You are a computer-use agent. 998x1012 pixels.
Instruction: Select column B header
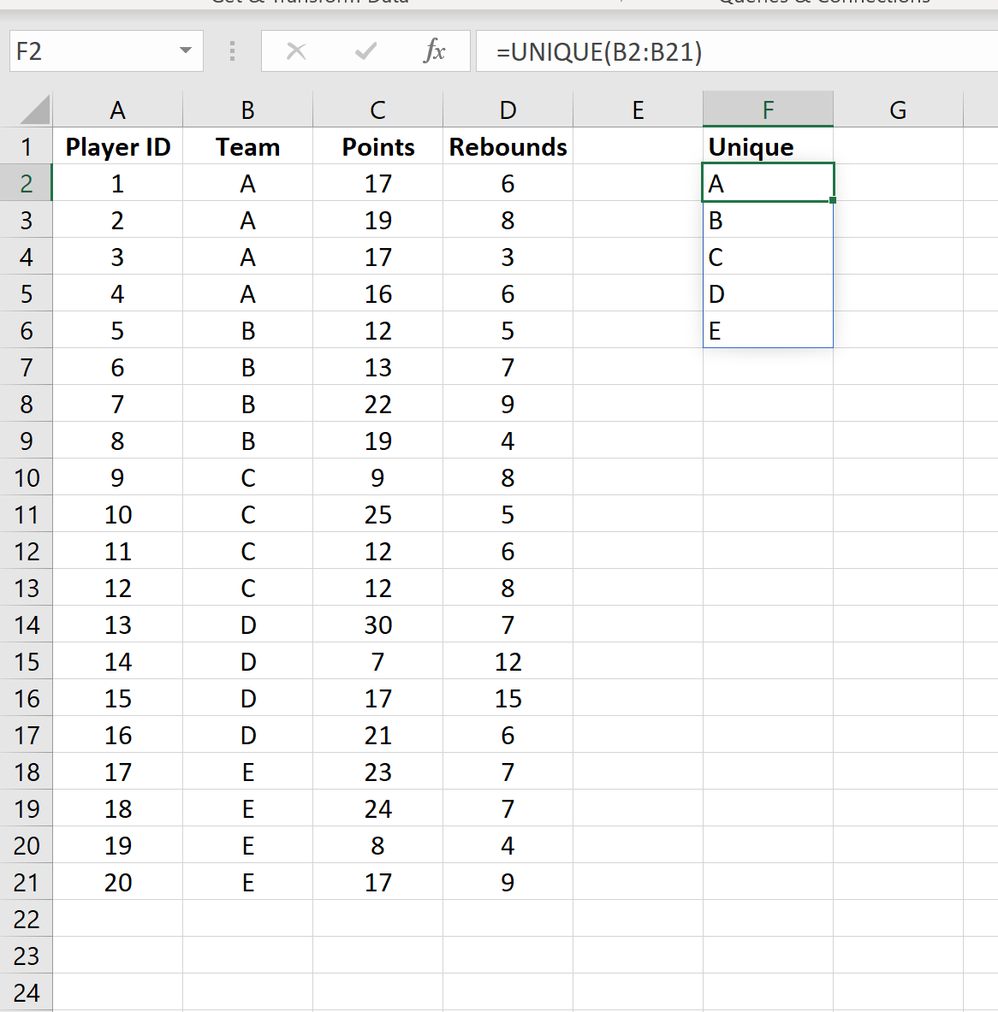point(247,110)
